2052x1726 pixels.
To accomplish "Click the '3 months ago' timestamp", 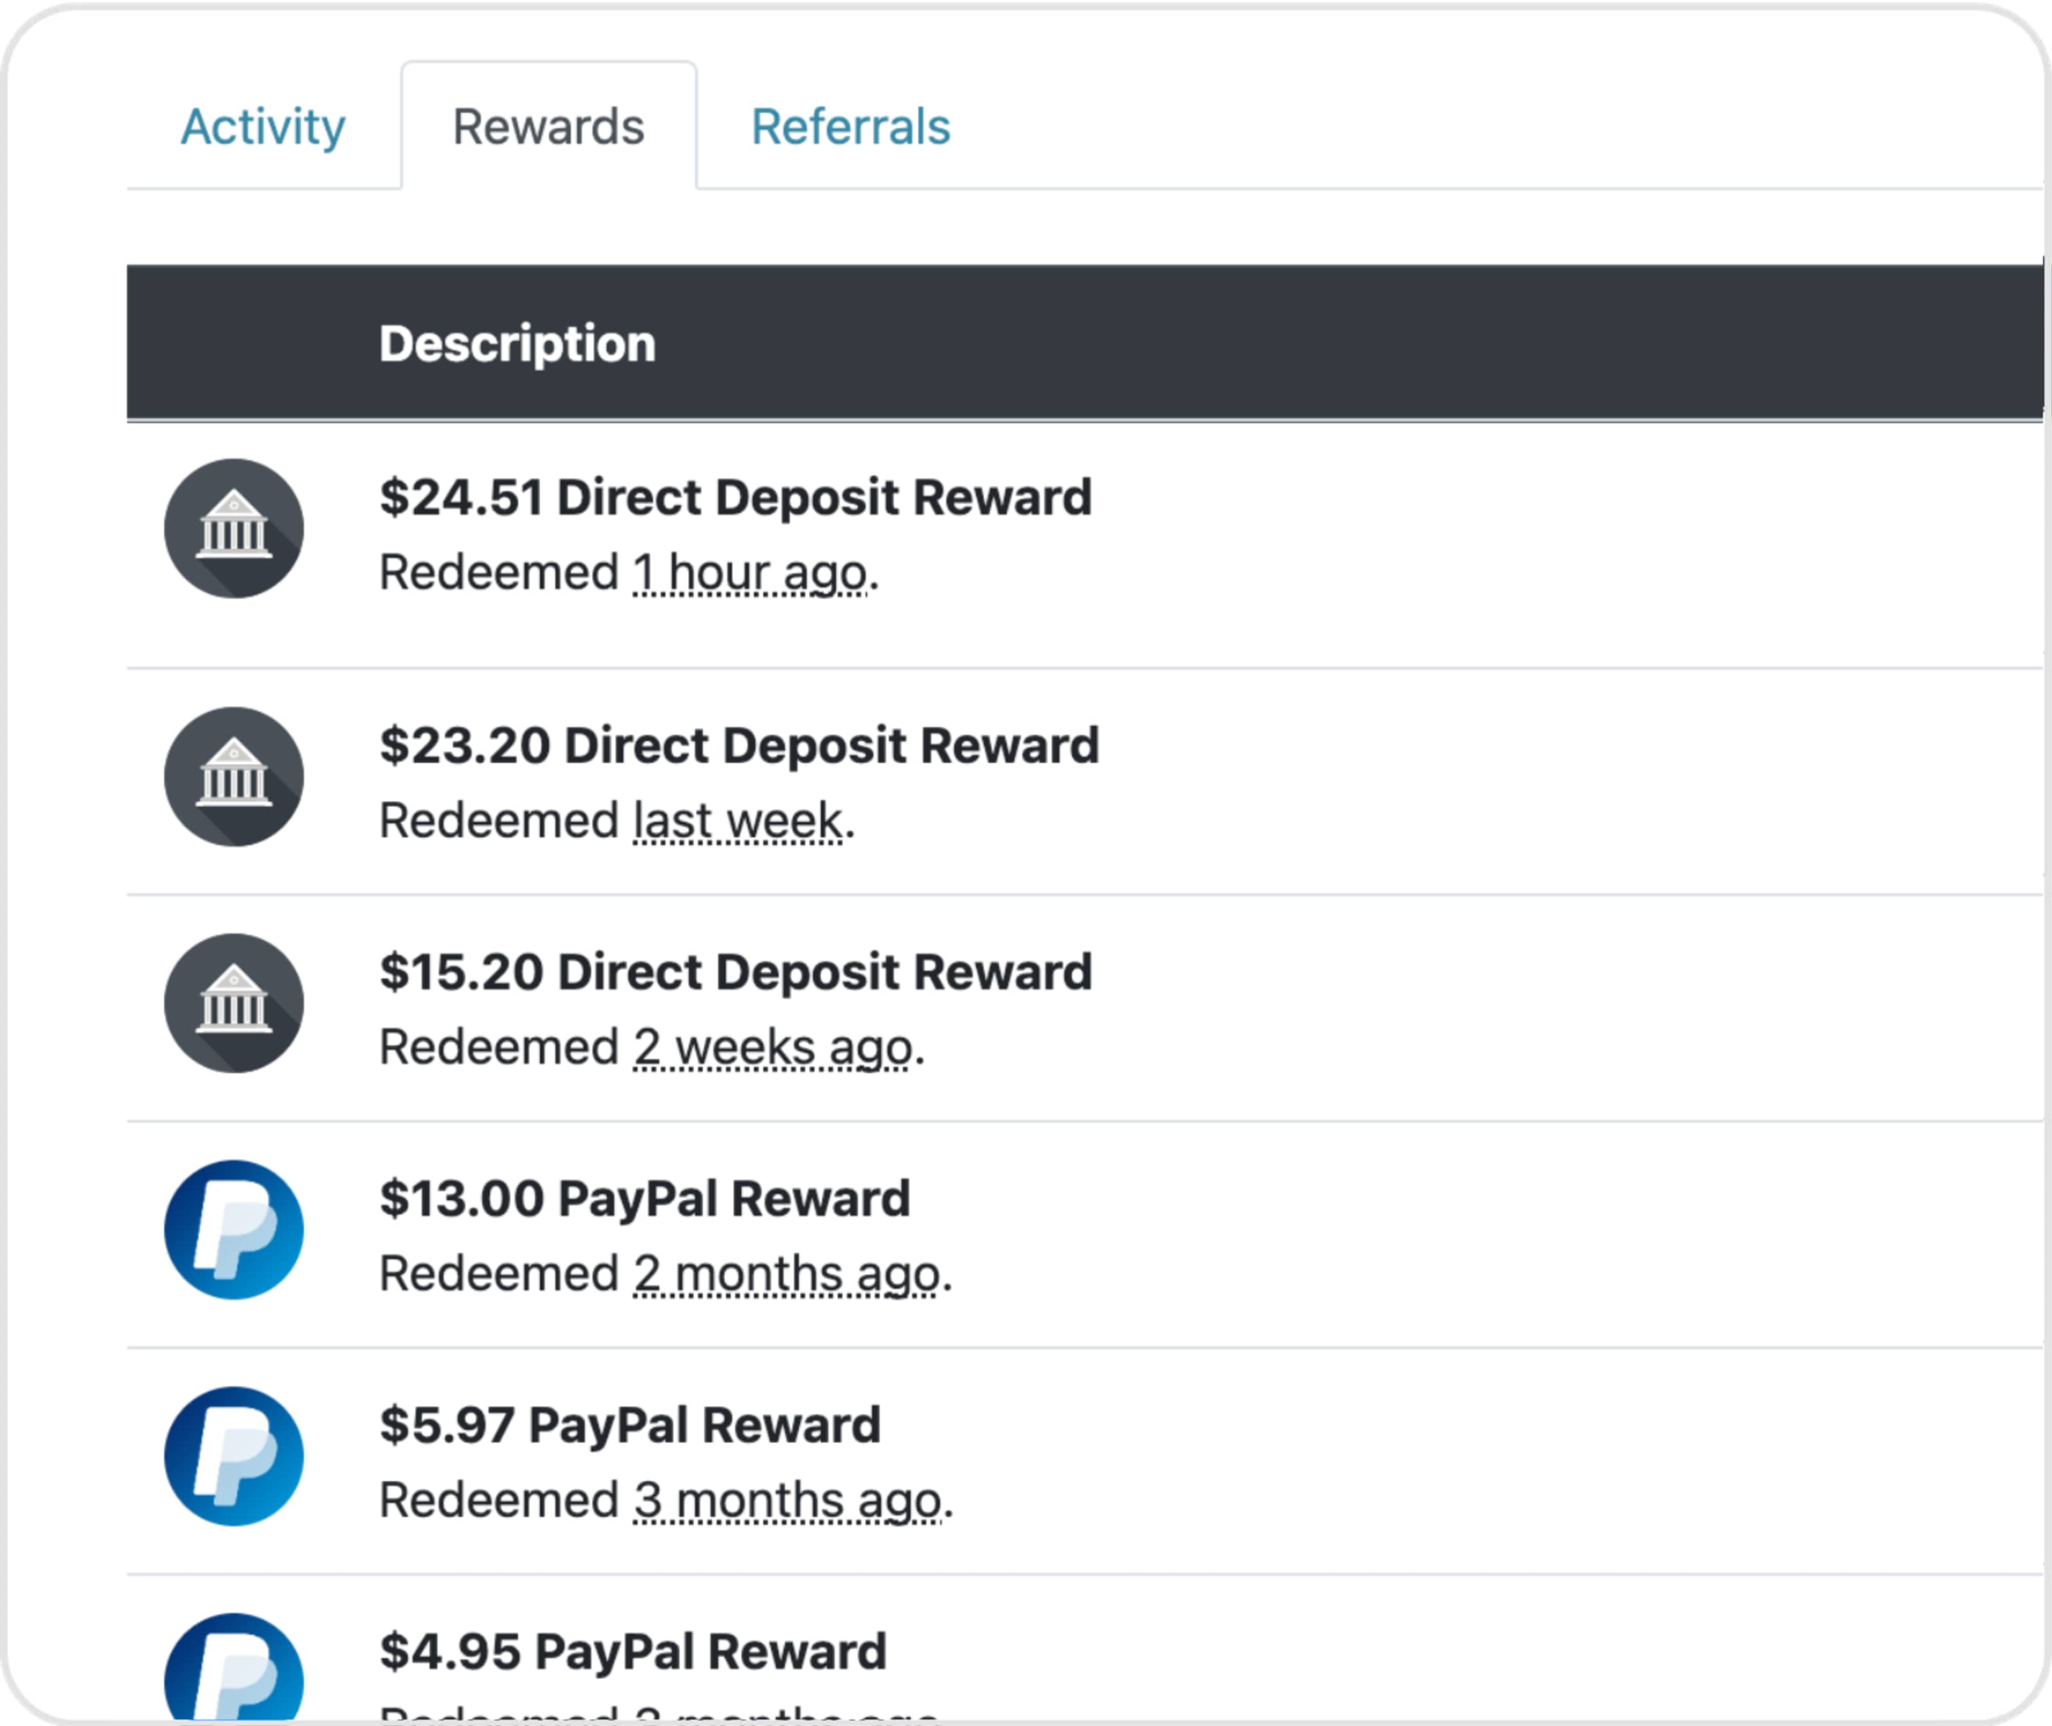I will tap(787, 1500).
